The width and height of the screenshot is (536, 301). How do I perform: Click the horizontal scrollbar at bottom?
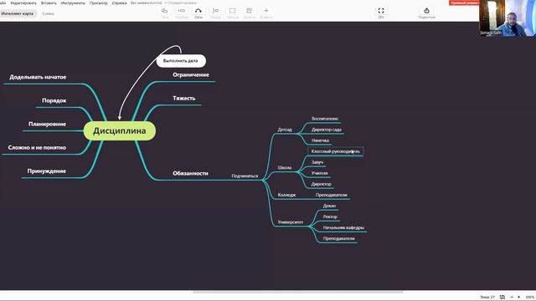click(x=298, y=292)
